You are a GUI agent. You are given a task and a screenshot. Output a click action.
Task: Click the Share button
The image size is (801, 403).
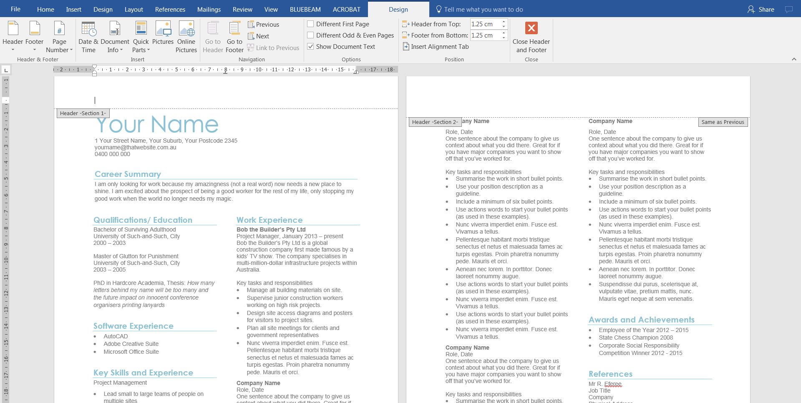click(761, 9)
